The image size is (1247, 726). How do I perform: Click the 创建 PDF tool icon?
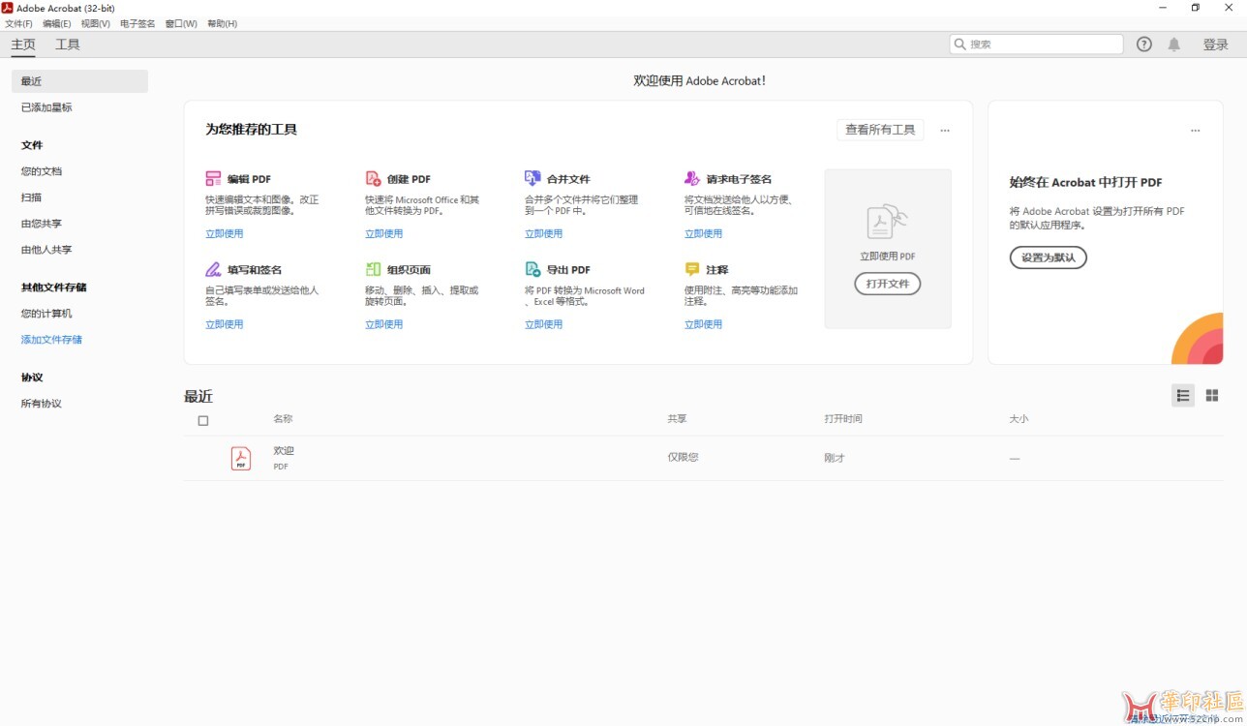tap(373, 179)
